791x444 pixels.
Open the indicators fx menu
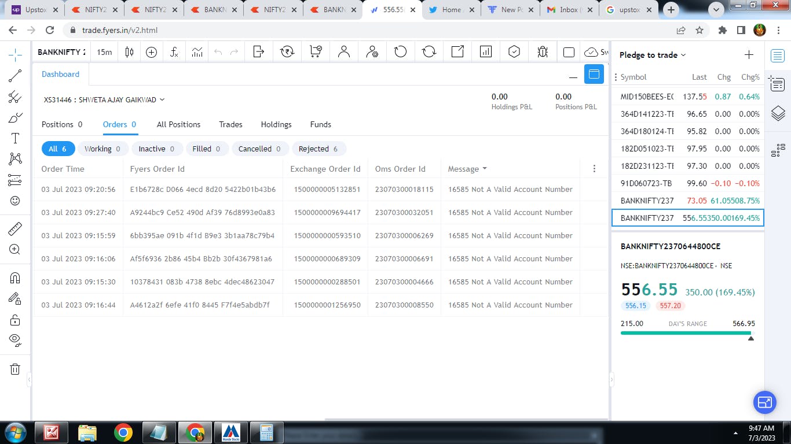coord(174,52)
